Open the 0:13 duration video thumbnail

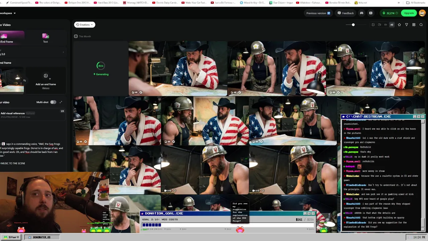[293, 170]
